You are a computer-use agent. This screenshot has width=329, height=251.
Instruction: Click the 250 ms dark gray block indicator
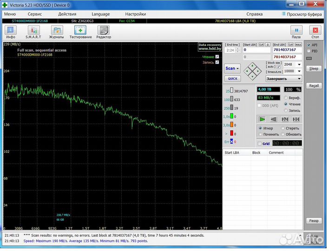pyautogui.click(x=231, y=107)
